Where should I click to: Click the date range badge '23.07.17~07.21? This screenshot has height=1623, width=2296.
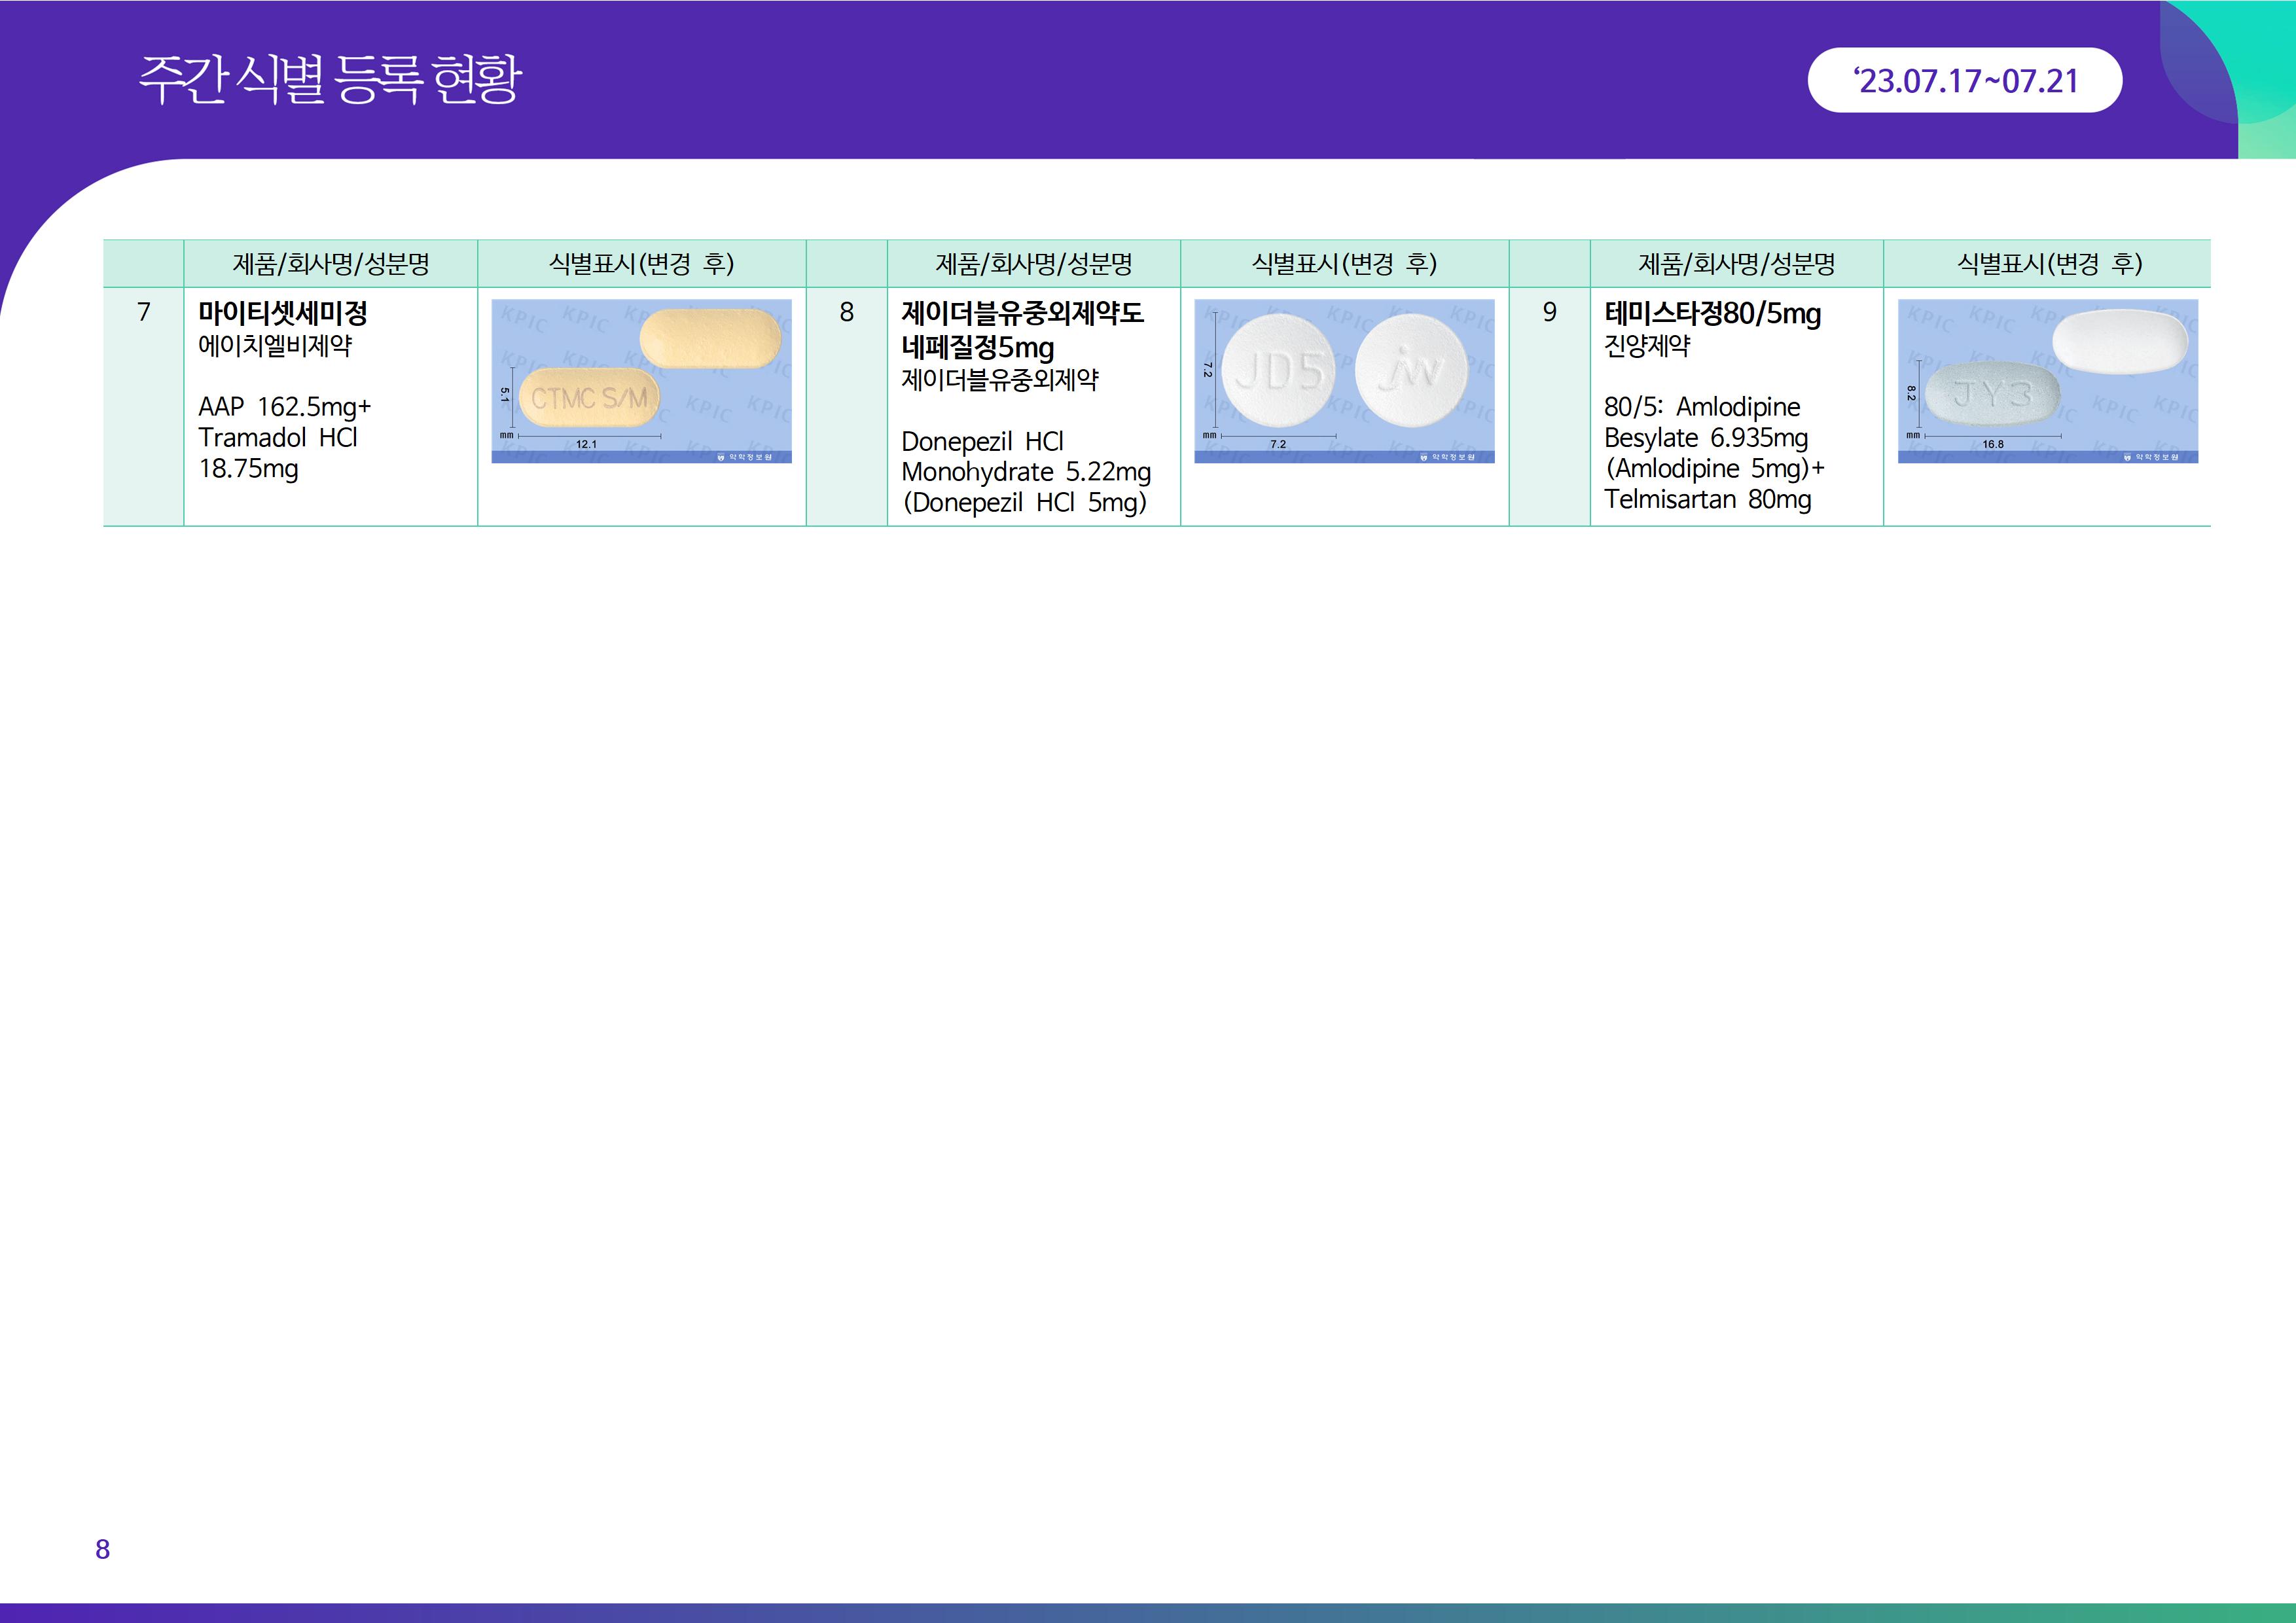pyautogui.click(x=1964, y=81)
